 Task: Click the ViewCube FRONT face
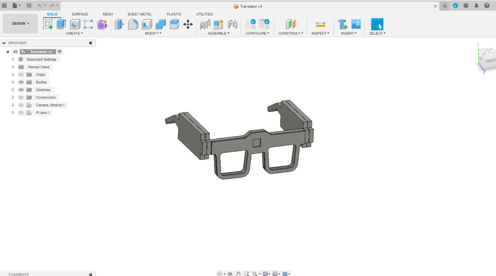tap(489, 60)
